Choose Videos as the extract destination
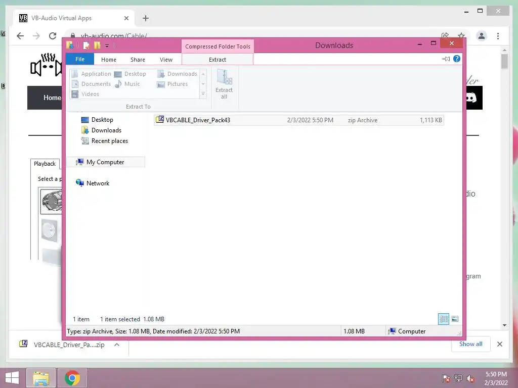Screen dimensions: 518x388 click(85, 94)
